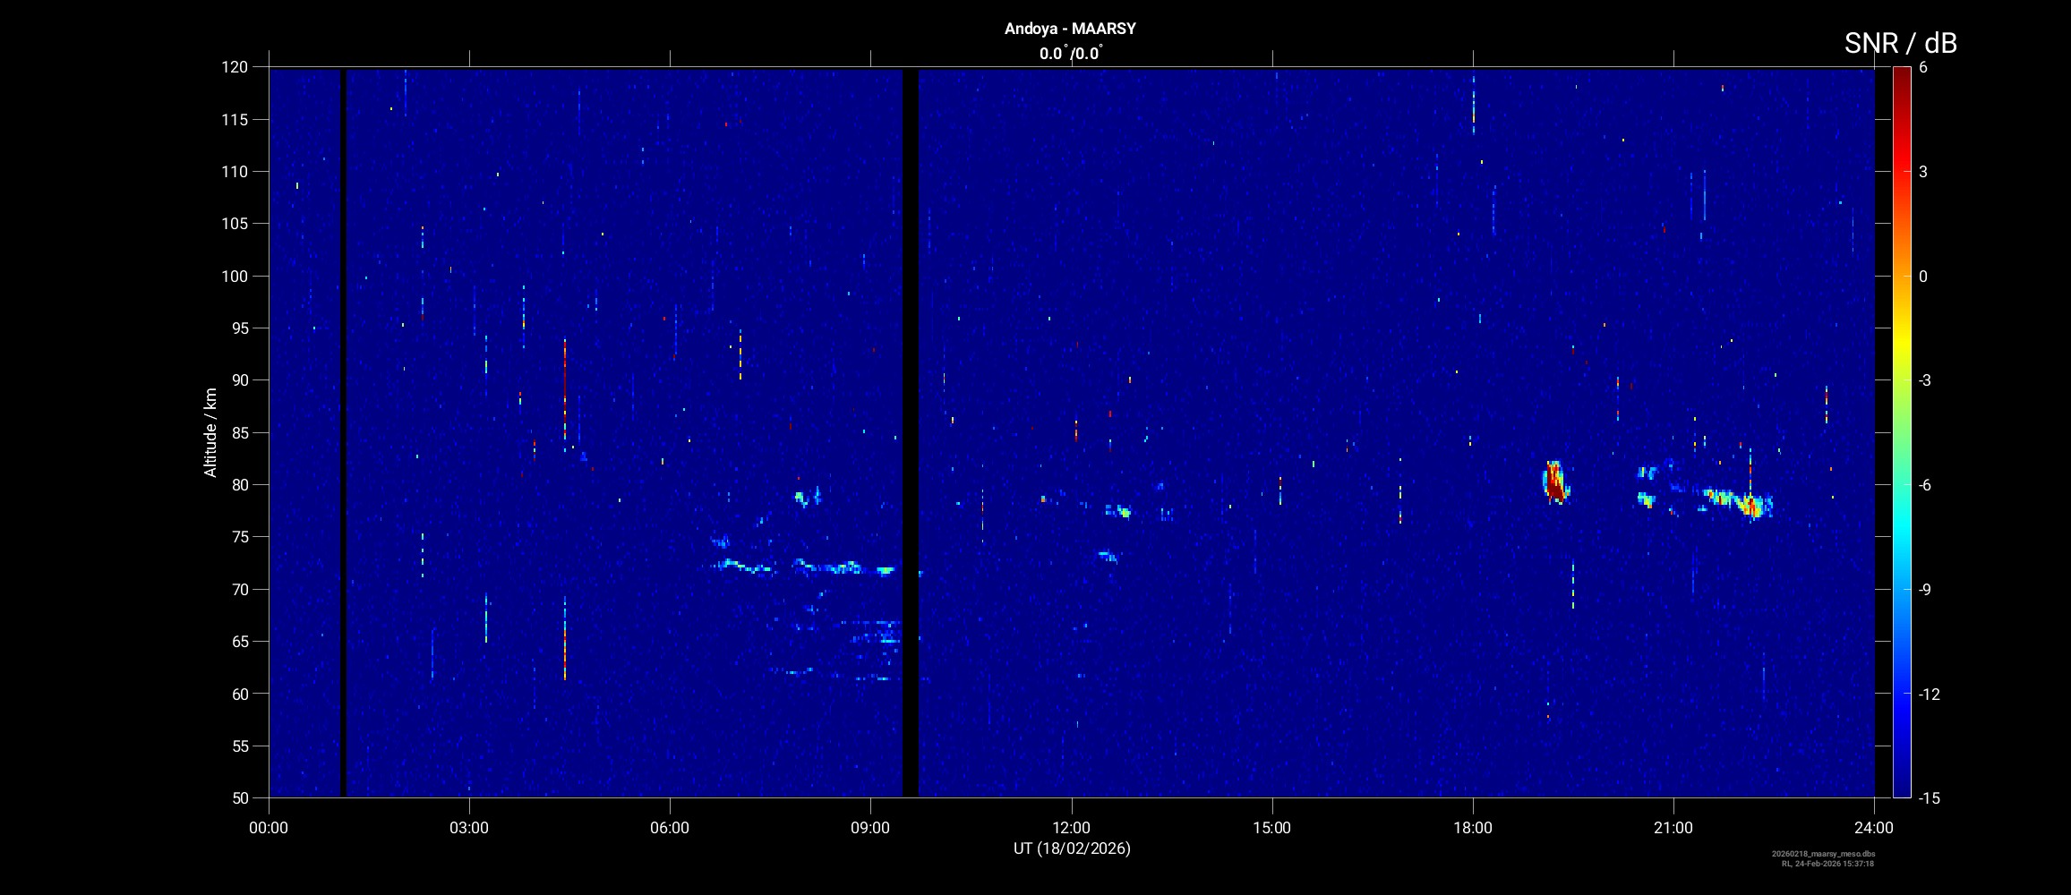Click the 80 km altitude tick label
The image size is (2071, 895).
point(235,485)
